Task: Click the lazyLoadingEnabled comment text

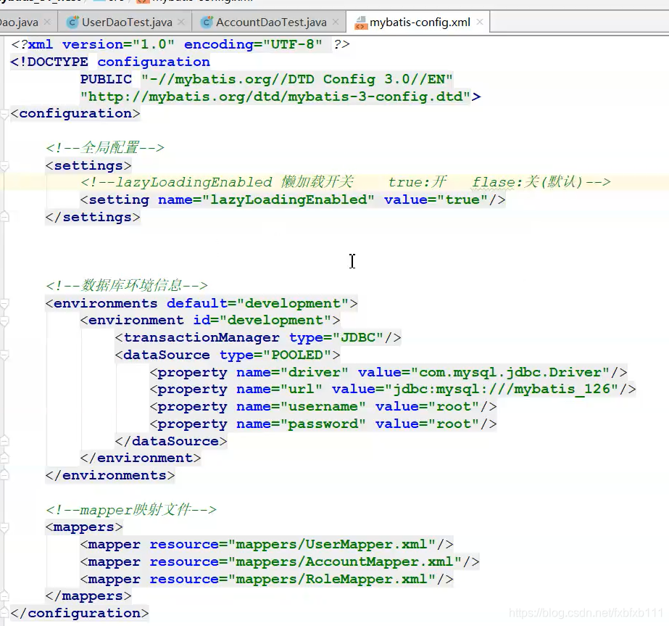Action: pyautogui.click(x=194, y=183)
